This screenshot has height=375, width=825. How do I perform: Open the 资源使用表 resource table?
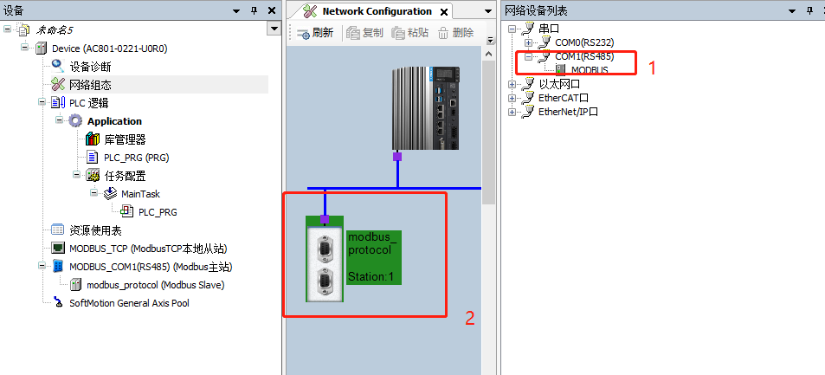[95, 230]
